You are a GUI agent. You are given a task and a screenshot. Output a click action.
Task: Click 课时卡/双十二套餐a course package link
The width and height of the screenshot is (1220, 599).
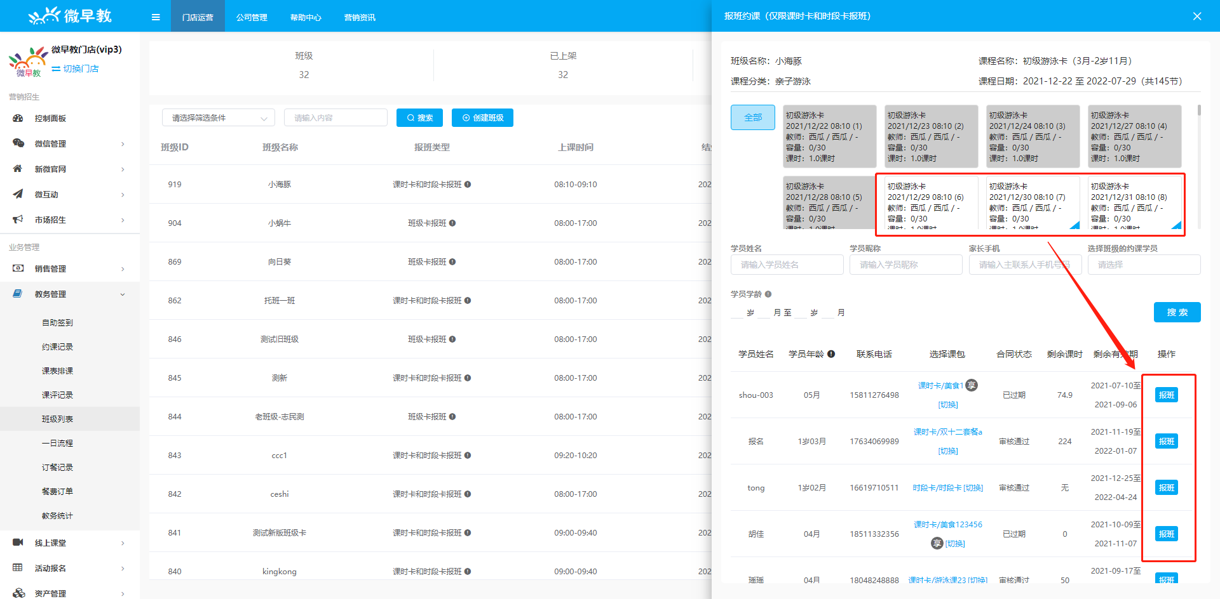coord(948,432)
